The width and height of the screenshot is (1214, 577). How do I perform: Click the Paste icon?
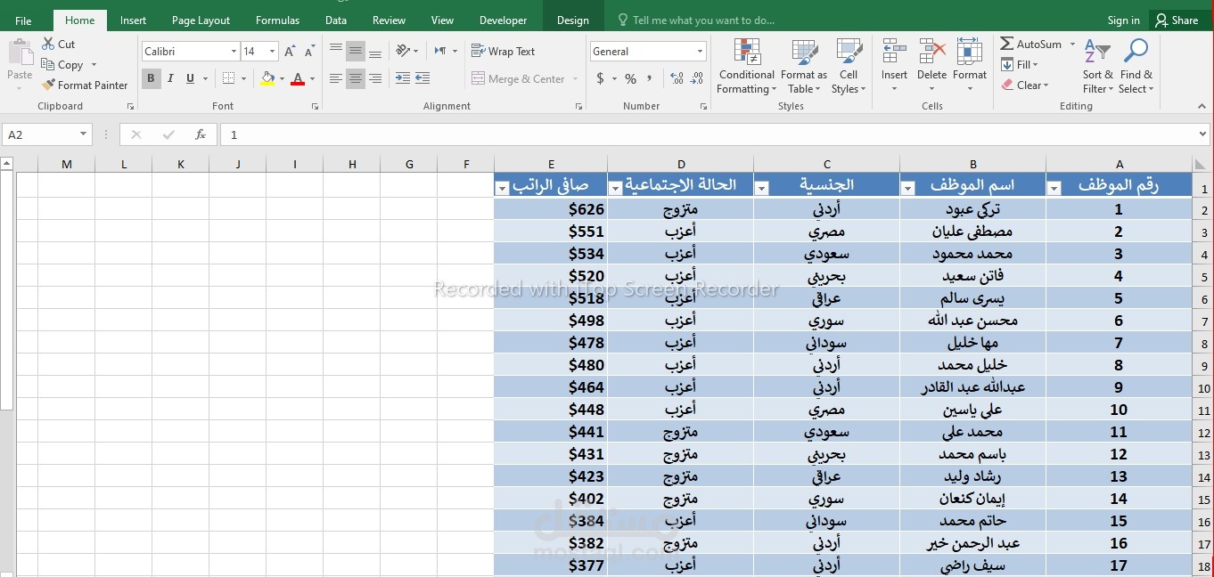[20, 53]
